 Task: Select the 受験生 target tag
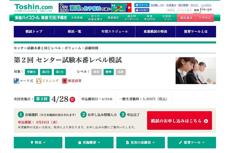(31, 72)
